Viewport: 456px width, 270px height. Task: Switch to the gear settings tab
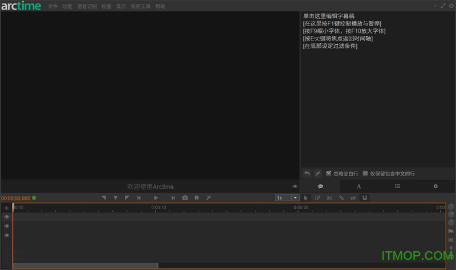click(x=435, y=186)
